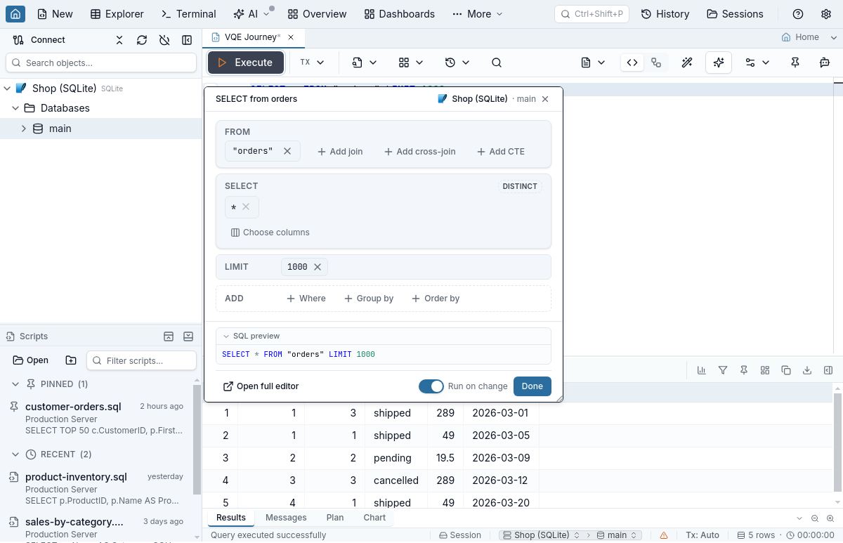The image size is (843, 543).
Task: Open the chat bot icon in toolbar
Action: tap(825, 63)
